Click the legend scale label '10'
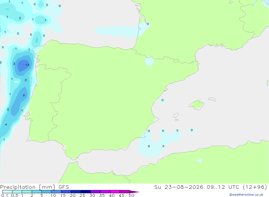This screenshot has height=197, width=269. pos(53,195)
